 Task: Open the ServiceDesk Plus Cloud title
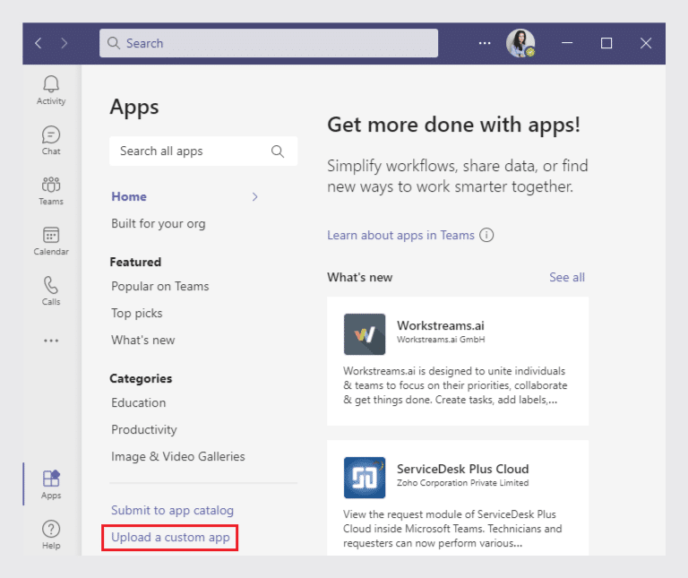(463, 470)
